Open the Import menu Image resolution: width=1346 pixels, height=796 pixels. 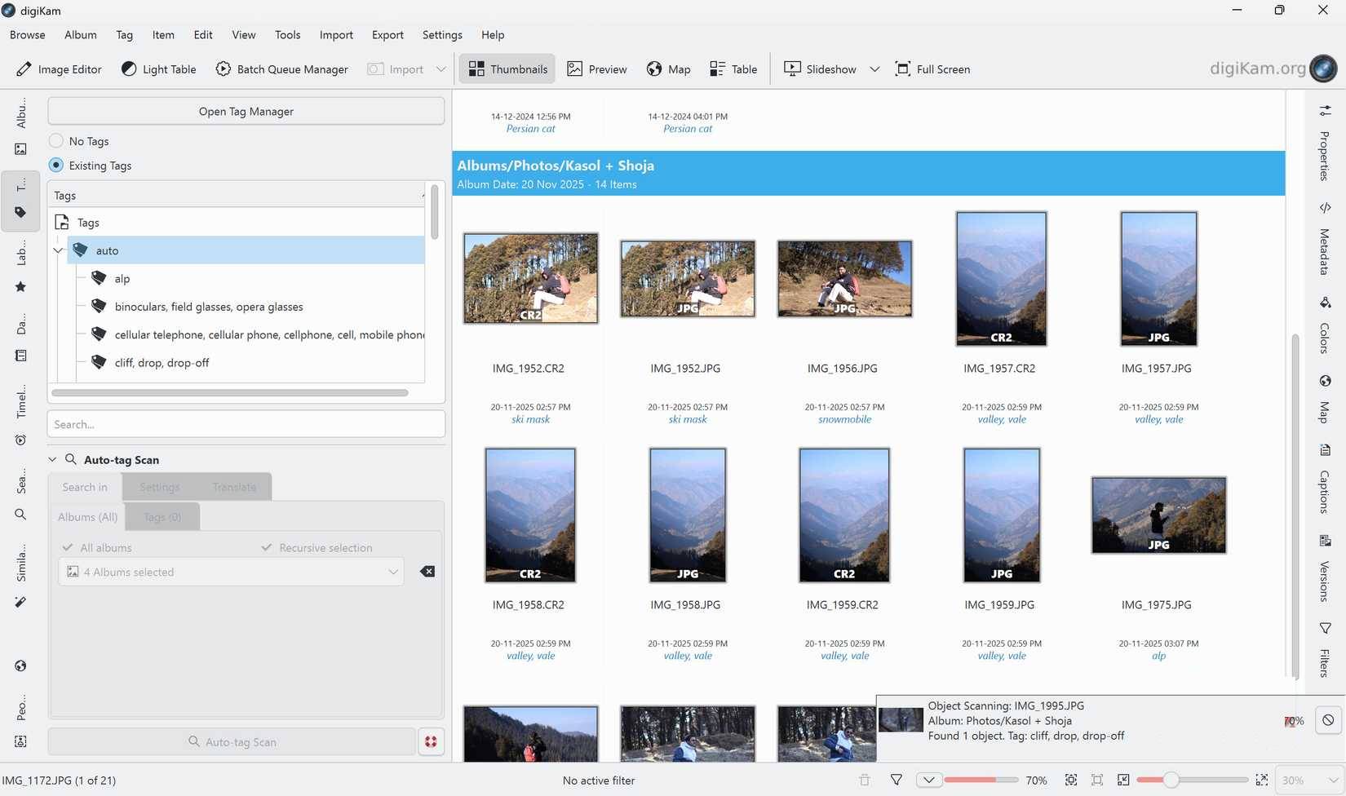pos(335,35)
